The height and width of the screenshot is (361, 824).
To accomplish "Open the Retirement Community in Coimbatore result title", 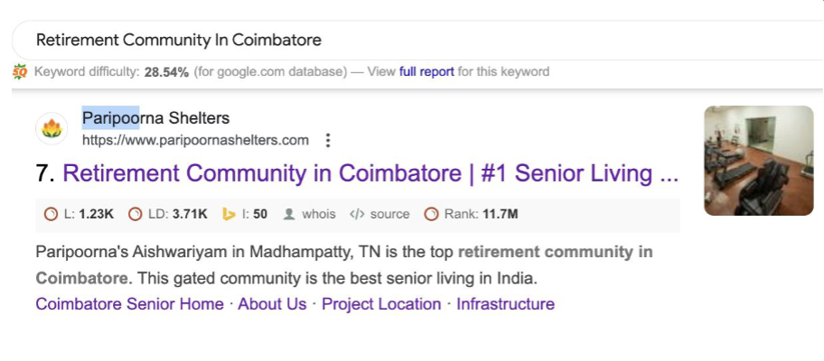I will click(370, 173).
